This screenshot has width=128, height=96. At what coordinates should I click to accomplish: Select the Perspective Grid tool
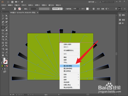coord(6,39)
